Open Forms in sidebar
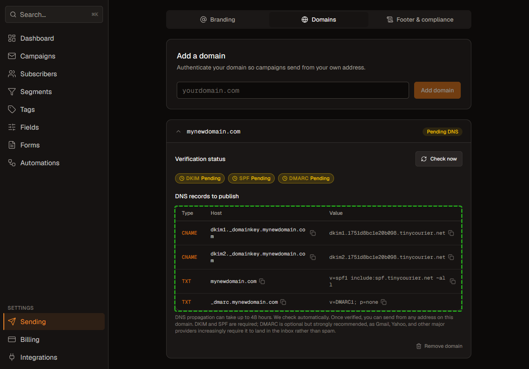 click(x=54, y=145)
